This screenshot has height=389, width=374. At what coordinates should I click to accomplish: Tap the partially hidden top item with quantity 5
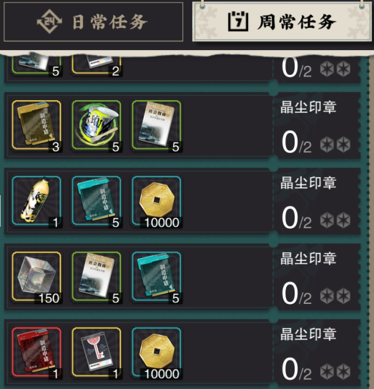tap(36, 64)
